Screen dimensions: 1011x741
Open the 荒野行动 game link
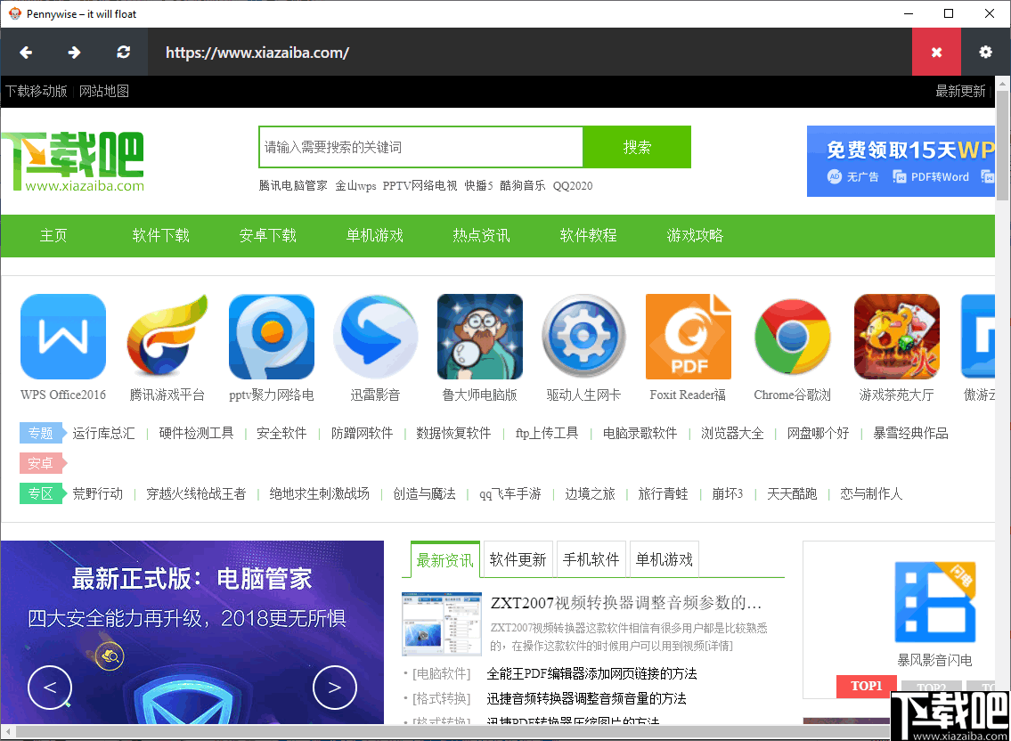pos(97,493)
